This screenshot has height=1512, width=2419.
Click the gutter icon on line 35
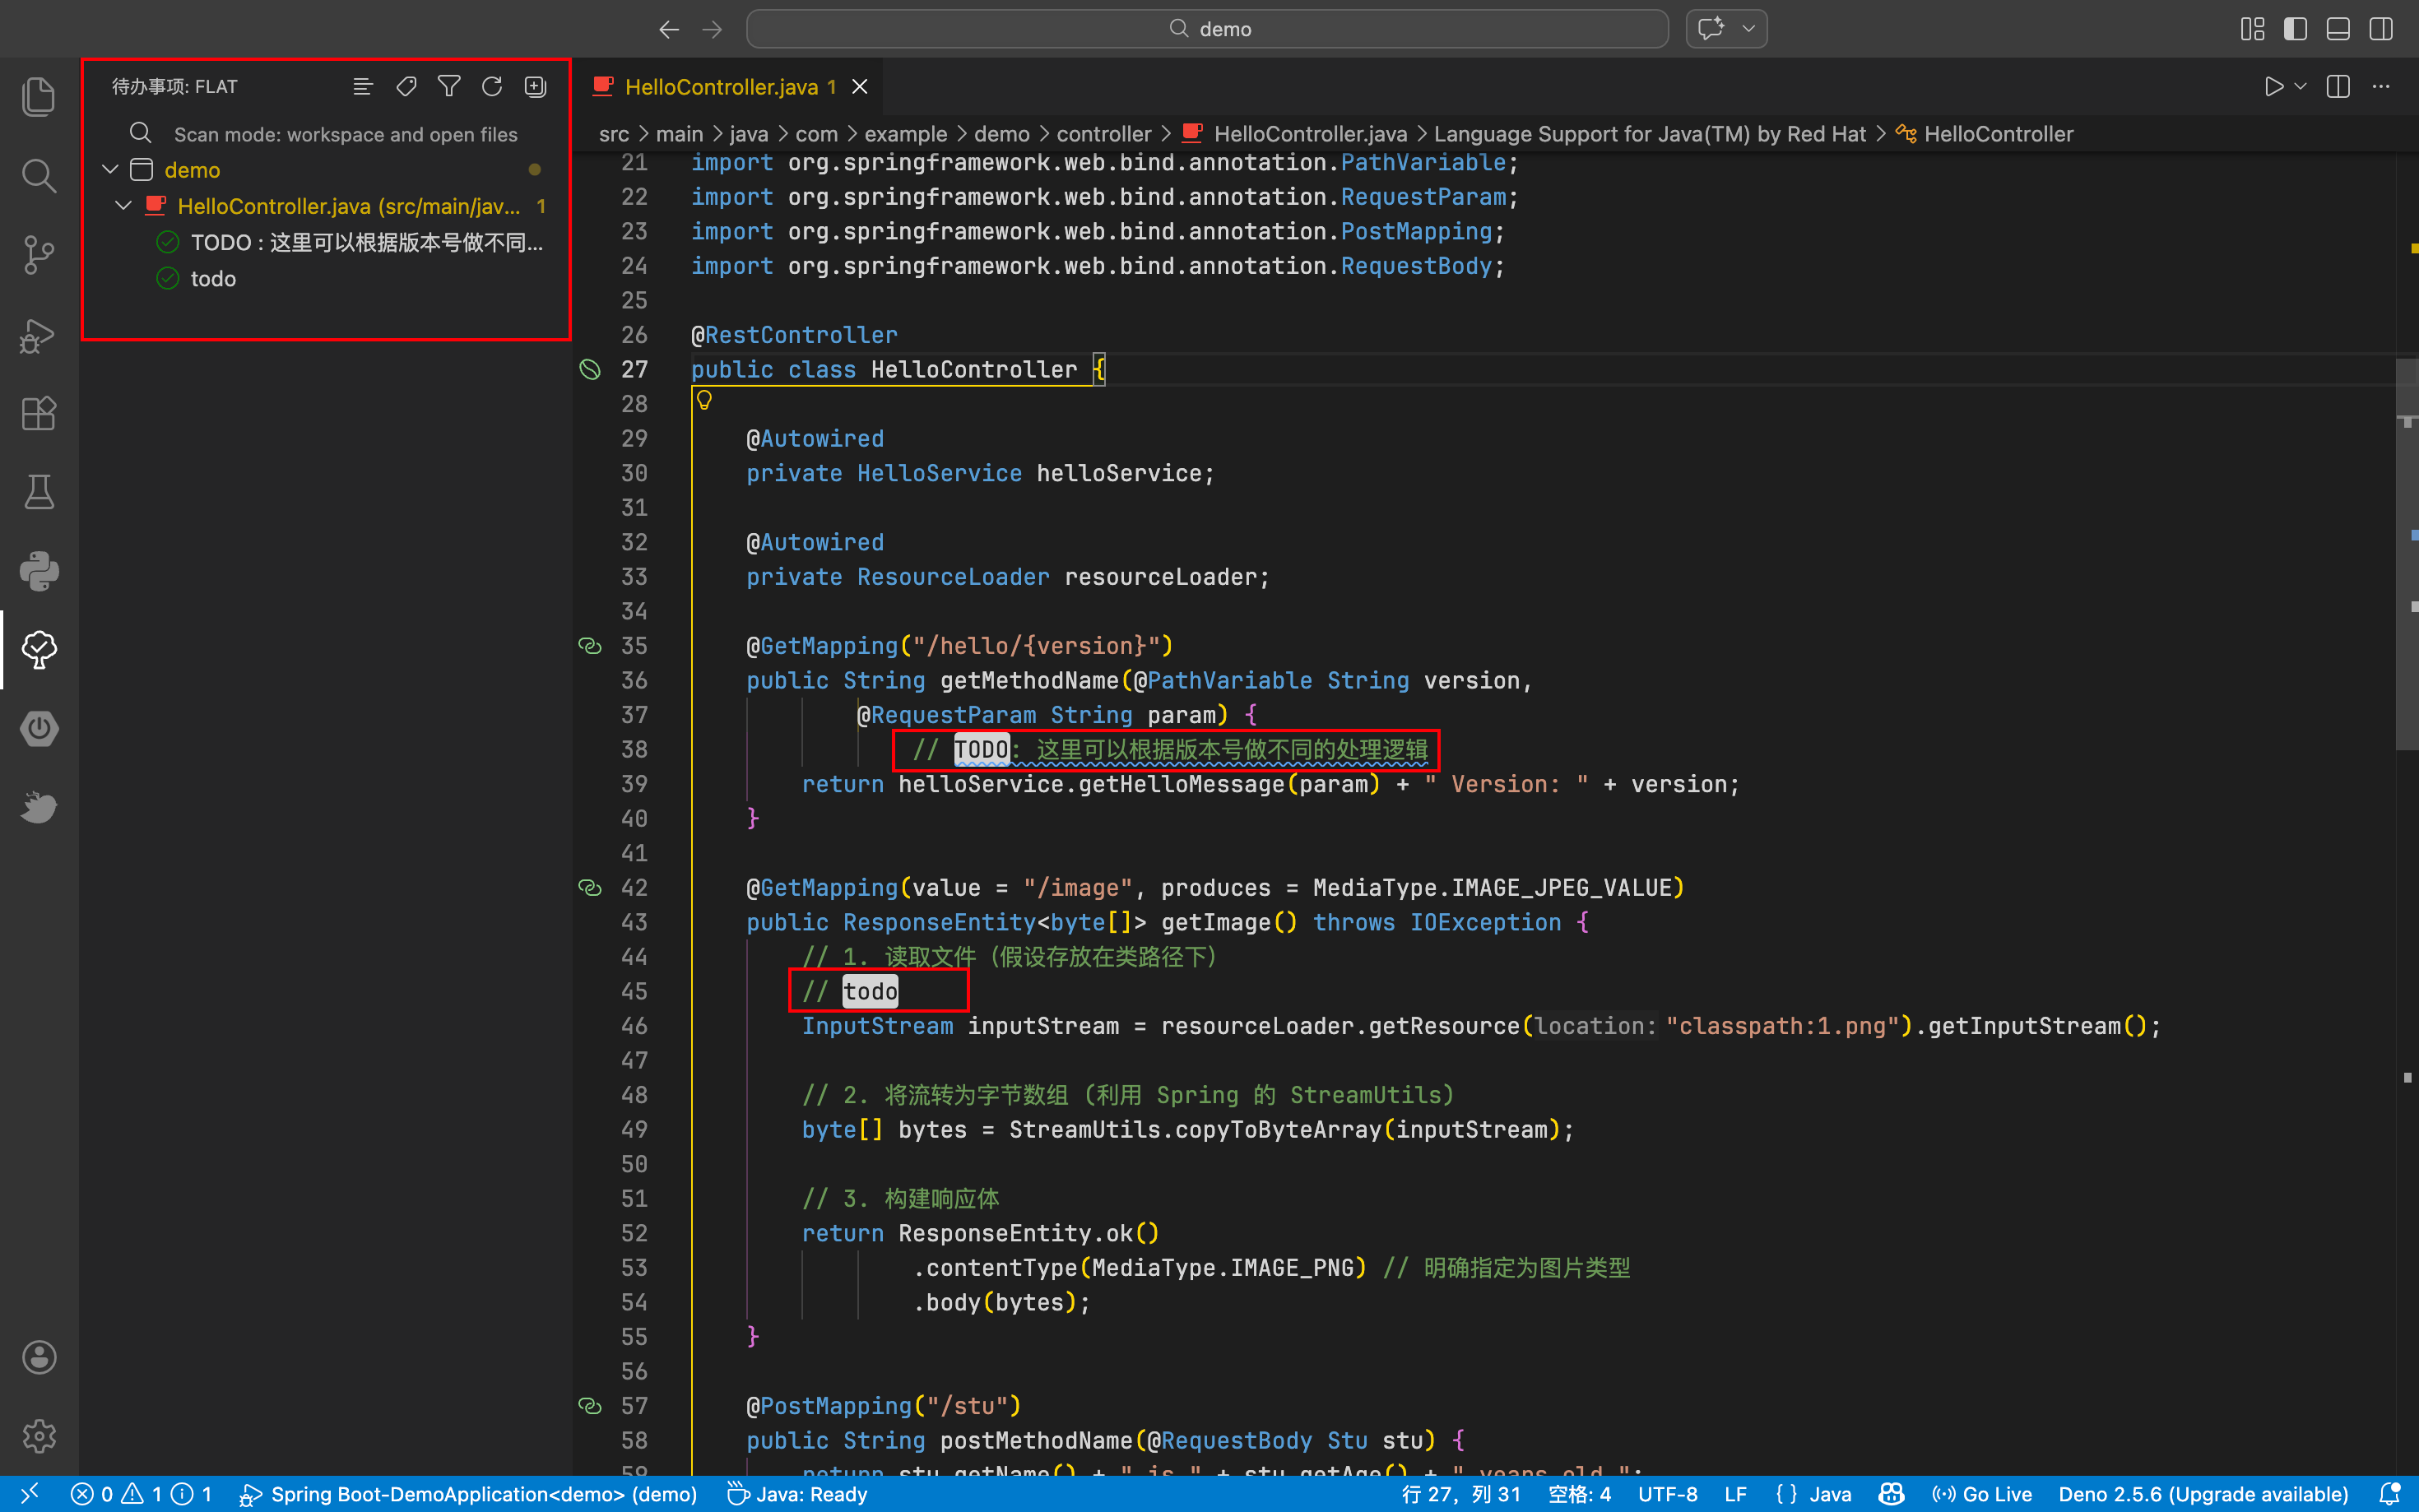coord(590,646)
